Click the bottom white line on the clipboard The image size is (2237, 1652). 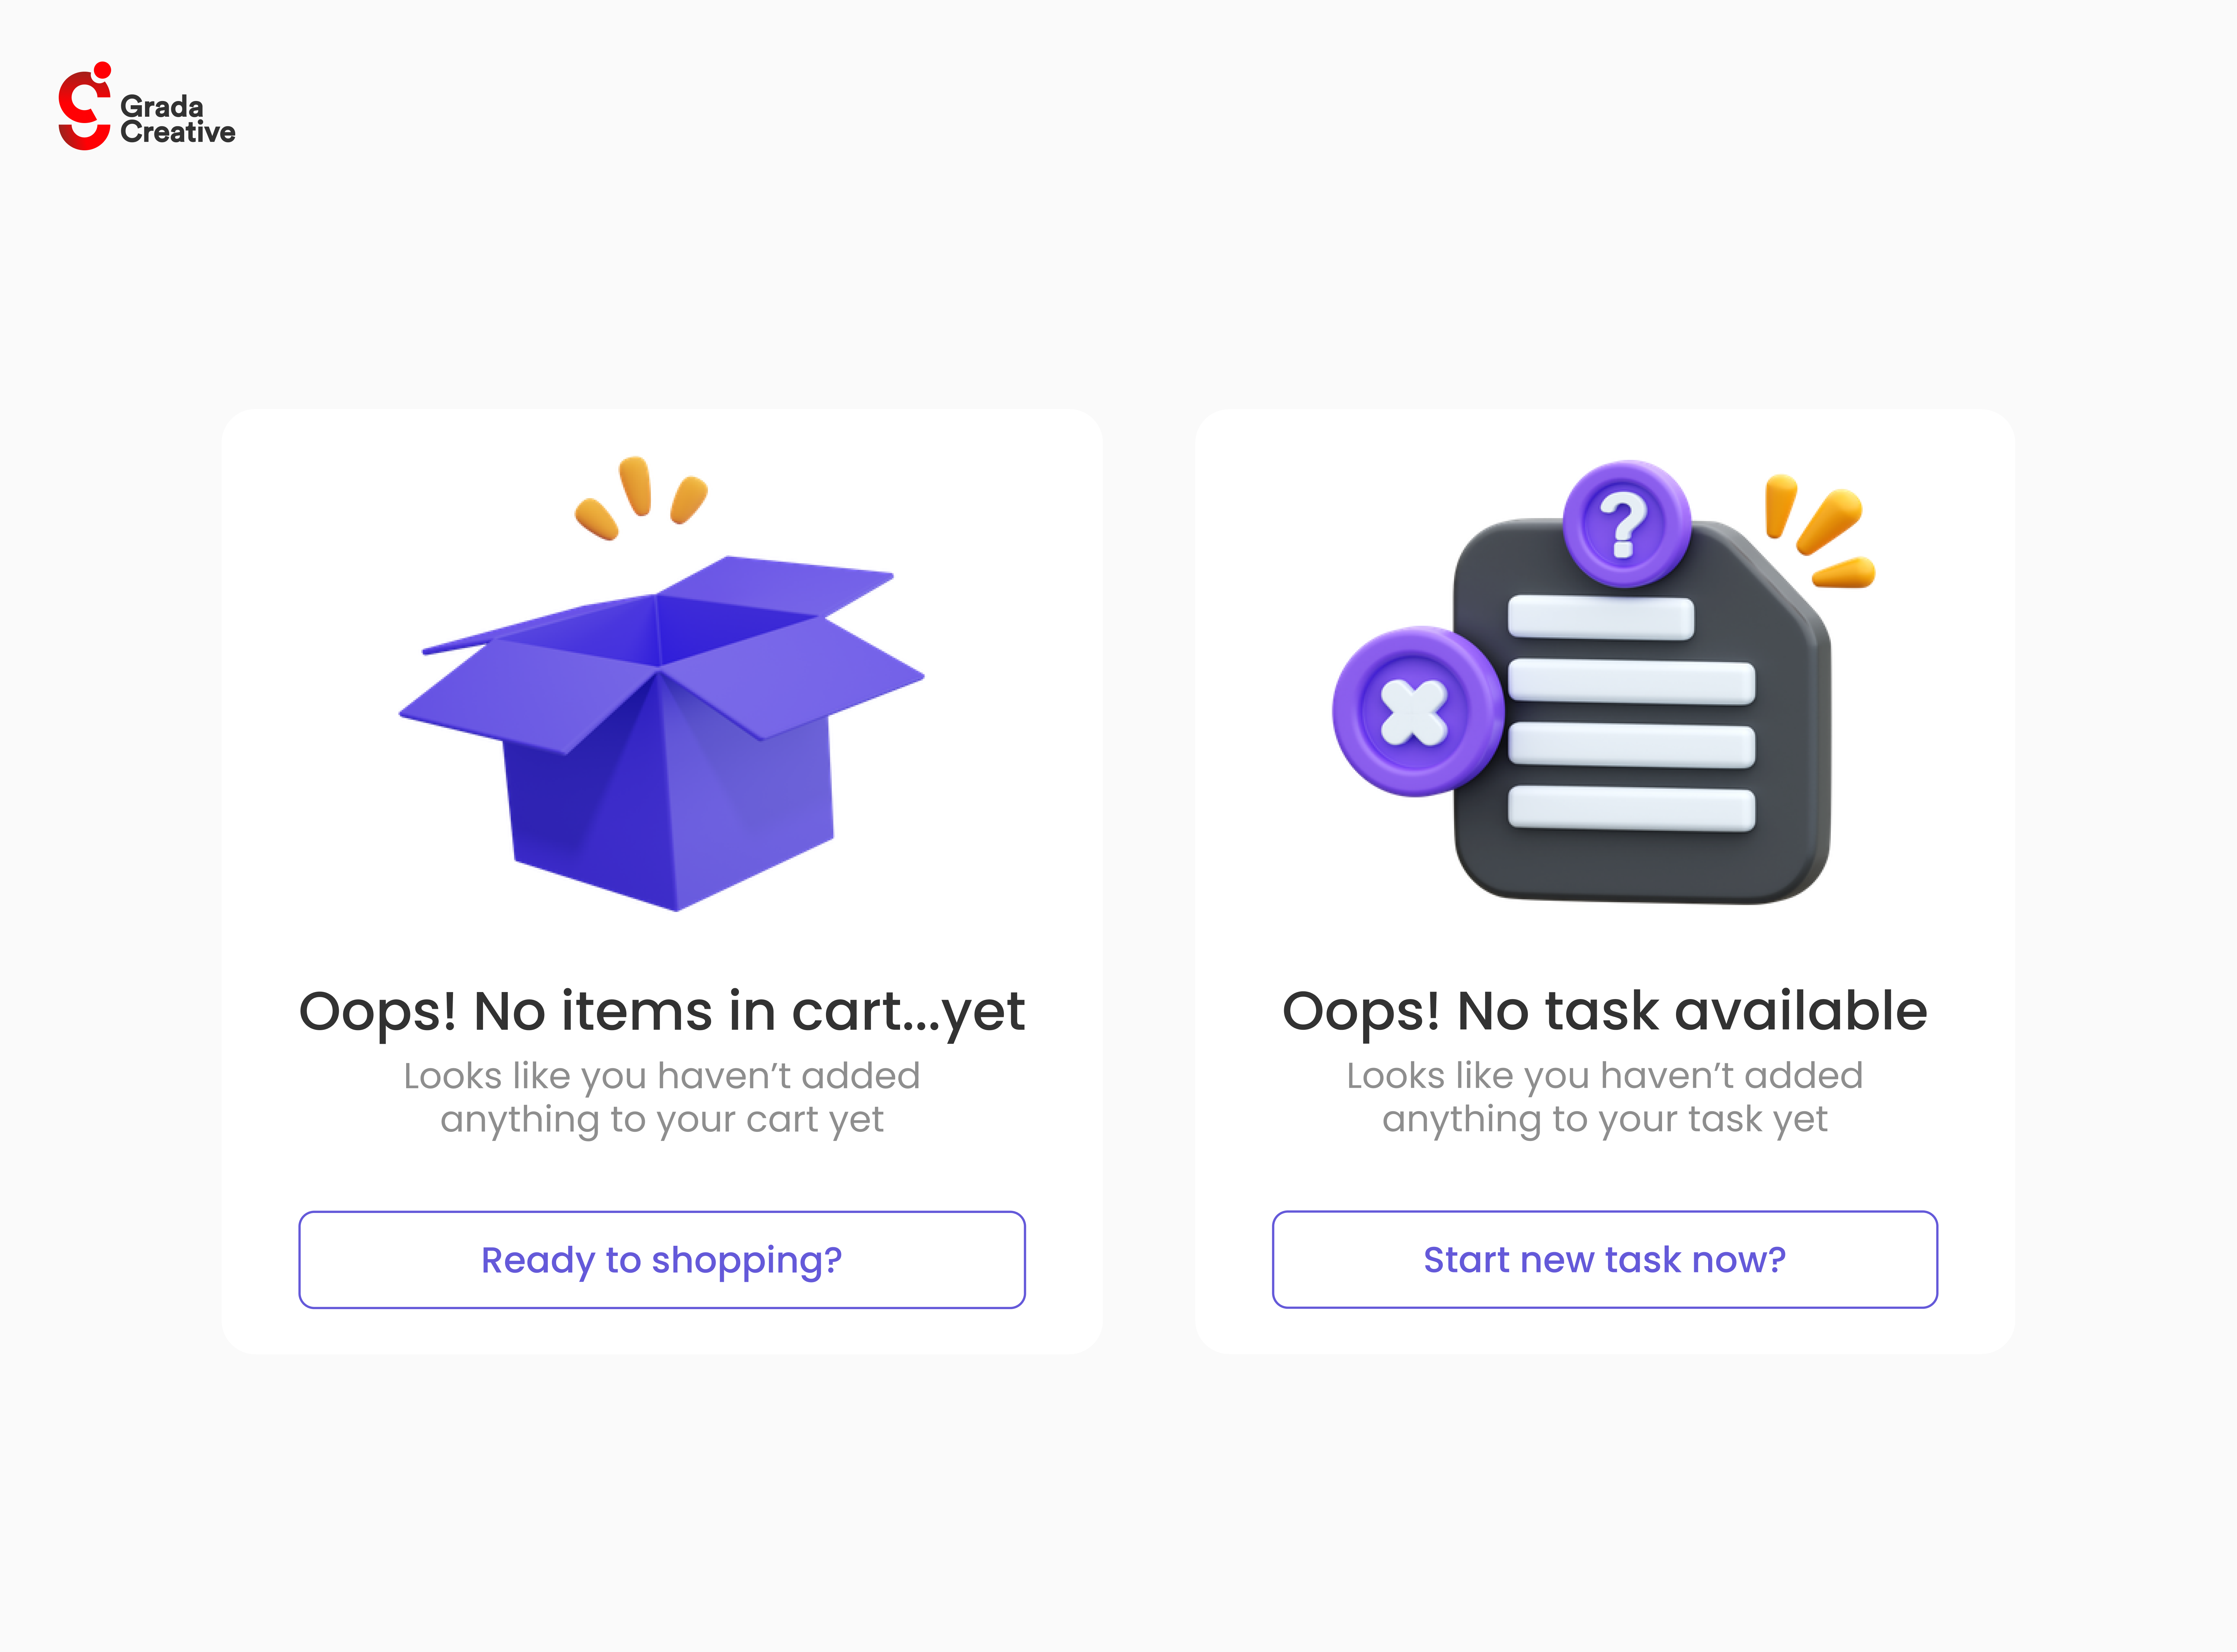pyautogui.click(x=1631, y=808)
